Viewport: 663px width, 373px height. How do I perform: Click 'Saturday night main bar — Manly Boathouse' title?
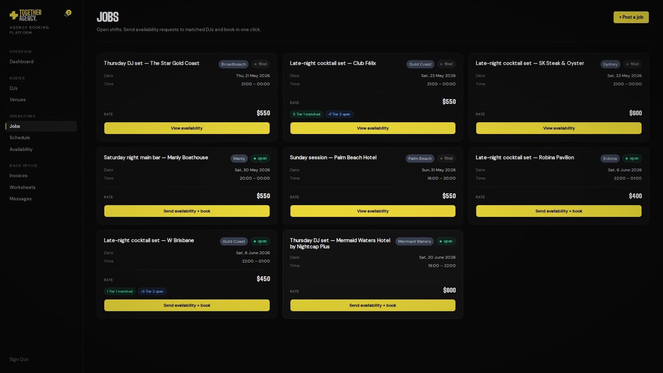[x=156, y=157]
